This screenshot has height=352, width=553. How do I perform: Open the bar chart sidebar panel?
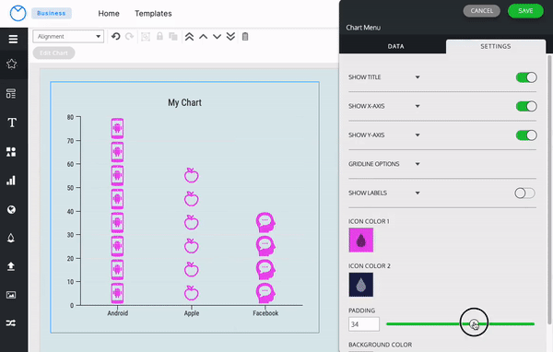pyautogui.click(x=11, y=181)
